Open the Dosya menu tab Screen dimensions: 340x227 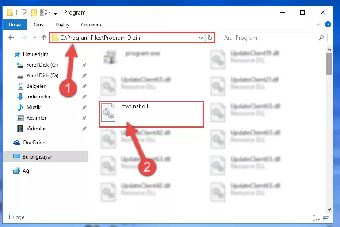tap(15, 25)
